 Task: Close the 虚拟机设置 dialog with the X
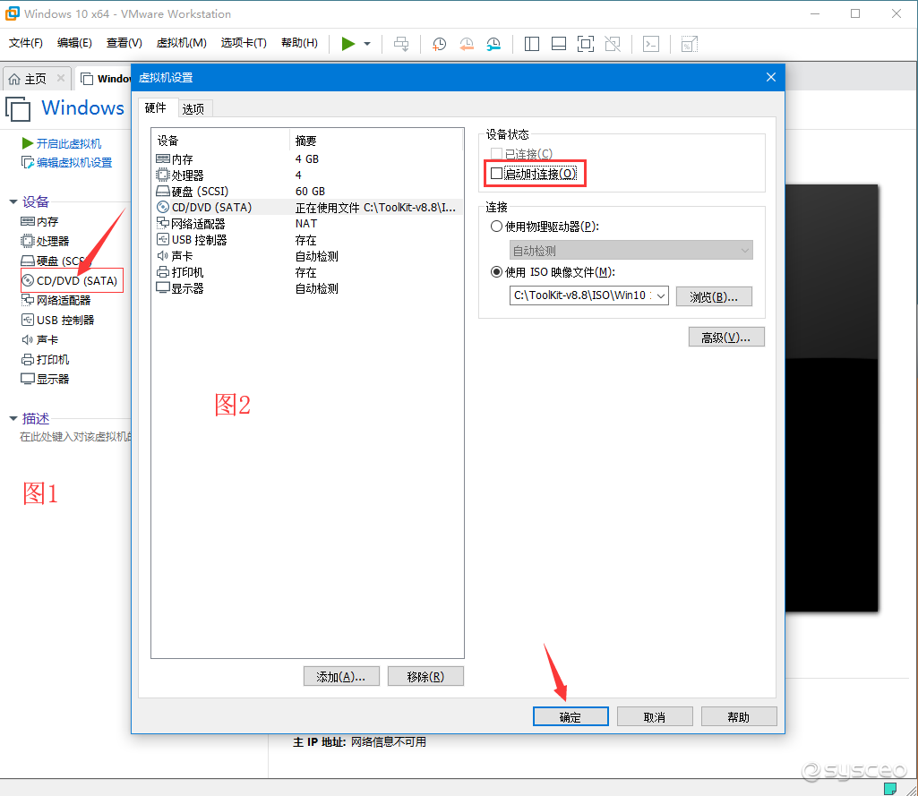(x=771, y=77)
